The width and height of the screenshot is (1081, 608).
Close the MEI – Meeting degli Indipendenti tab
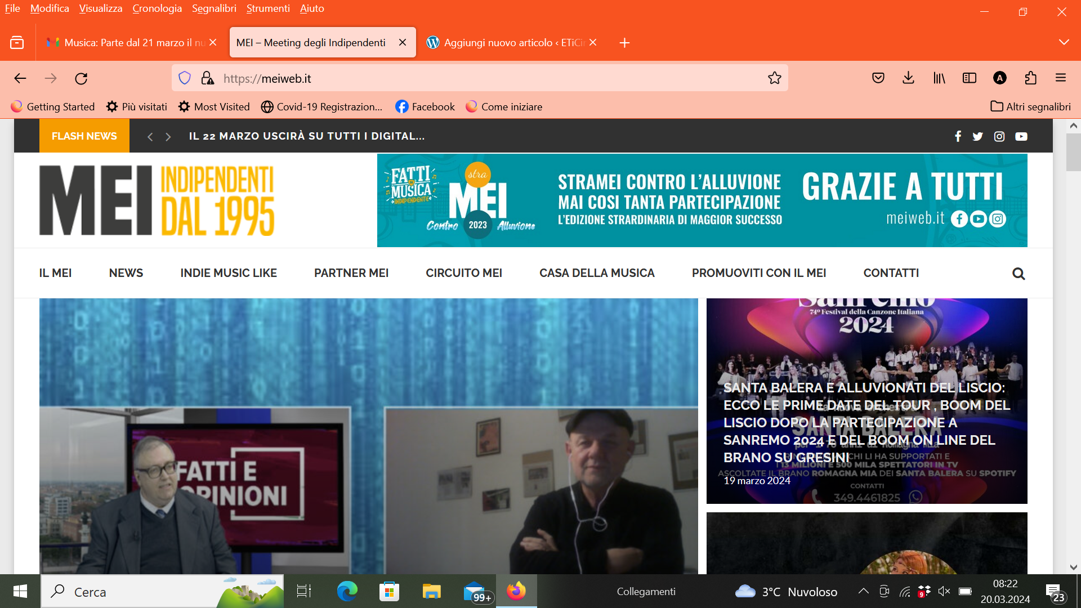pyautogui.click(x=403, y=43)
